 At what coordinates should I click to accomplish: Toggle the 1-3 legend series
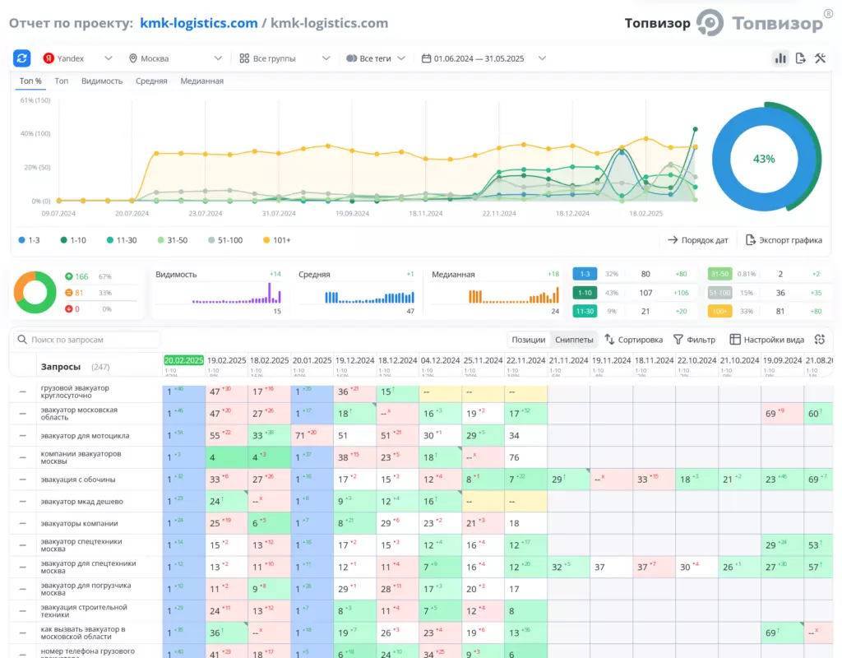point(29,240)
